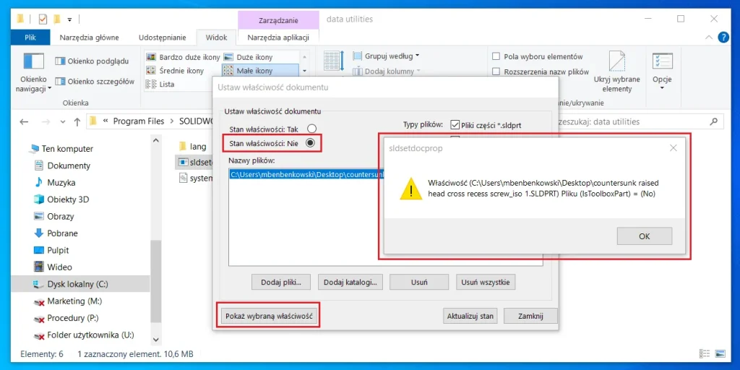Switch to details view status icon
Viewport: 740px width, 370px height.
click(x=705, y=353)
